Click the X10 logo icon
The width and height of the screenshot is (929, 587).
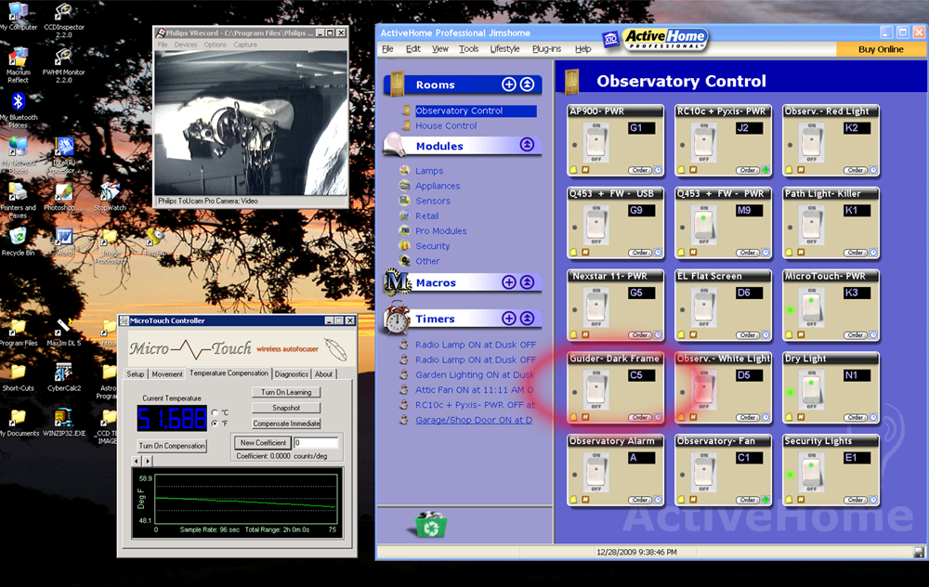coord(611,39)
